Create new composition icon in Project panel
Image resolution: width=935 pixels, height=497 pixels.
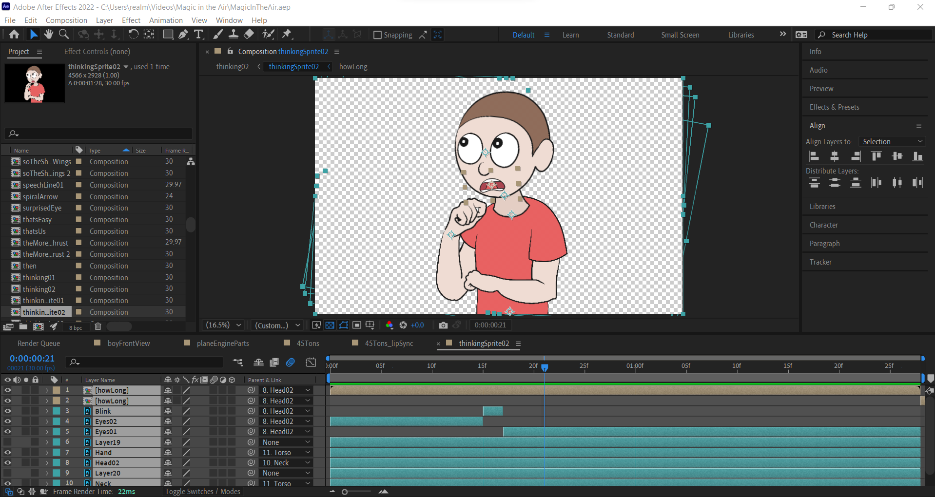39,326
